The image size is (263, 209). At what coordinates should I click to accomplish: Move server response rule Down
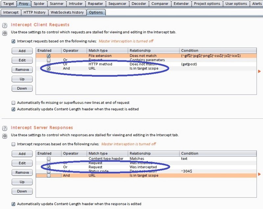22,191
